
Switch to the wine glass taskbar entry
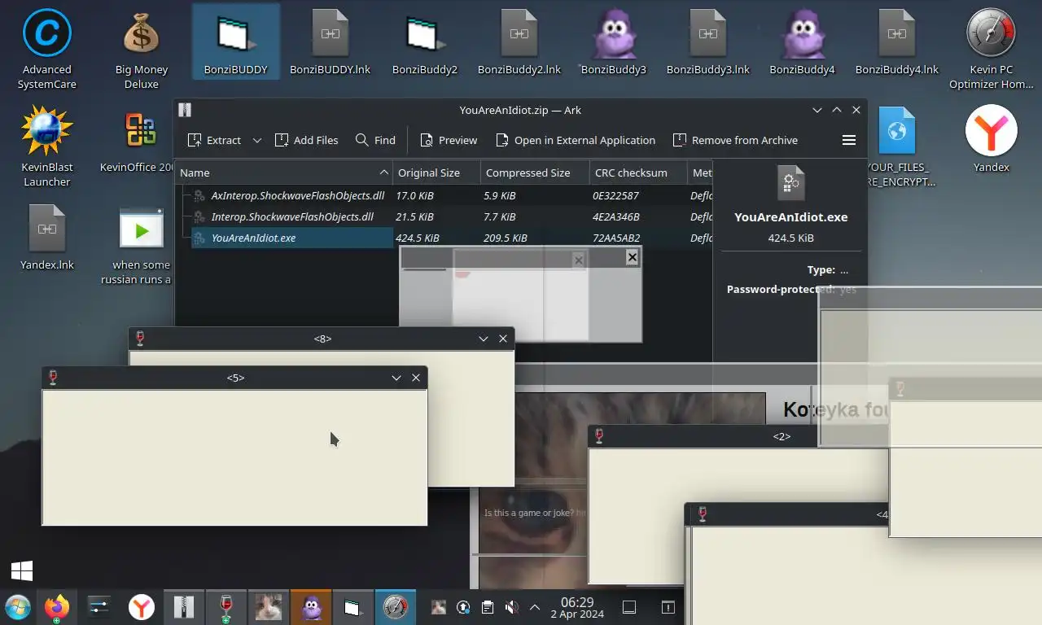226,607
